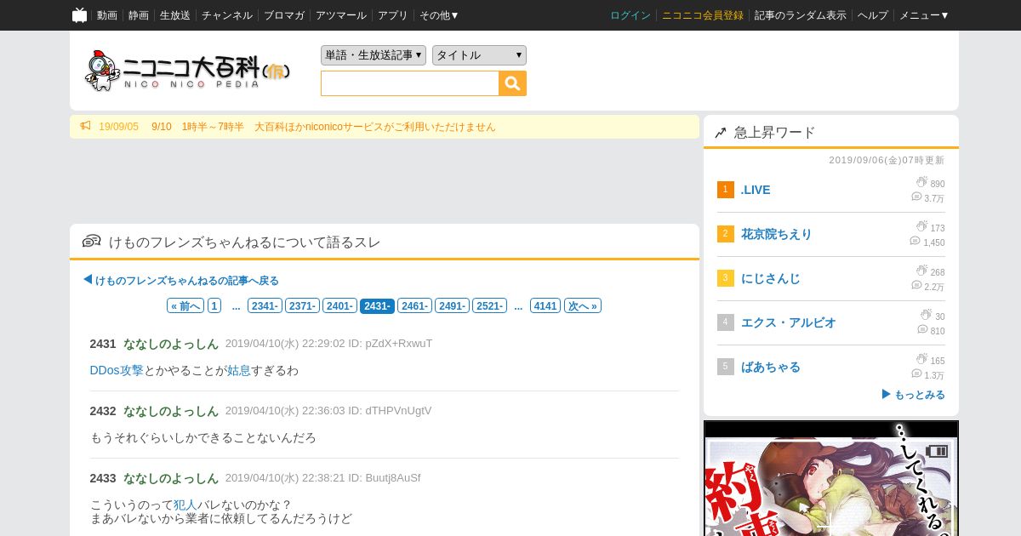This screenshot has height=536, width=1021.
Task: Go to next page with 次へ »
Action: point(583,305)
